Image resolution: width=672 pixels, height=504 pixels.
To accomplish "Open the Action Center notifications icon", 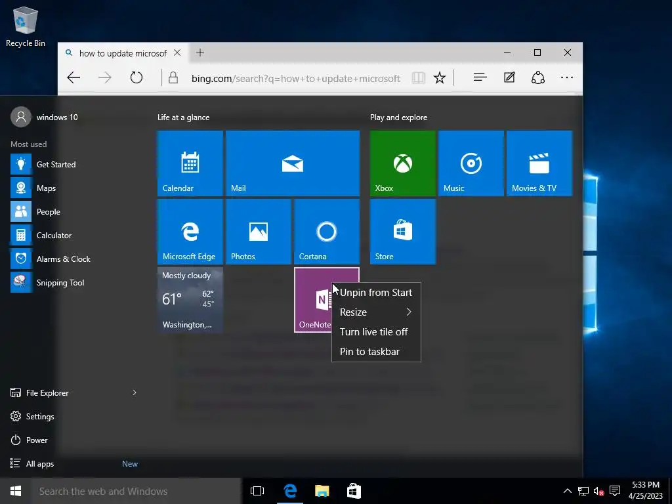I will (615, 491).
